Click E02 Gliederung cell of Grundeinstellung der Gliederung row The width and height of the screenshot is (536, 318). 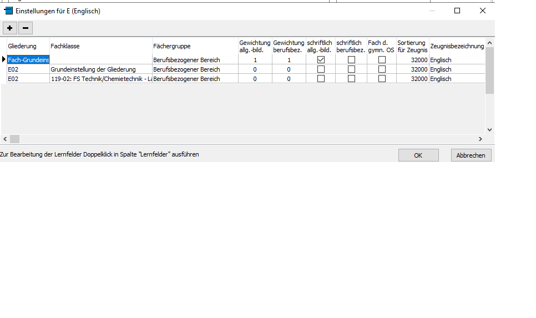pyautogui.click(x=28, y=69)
